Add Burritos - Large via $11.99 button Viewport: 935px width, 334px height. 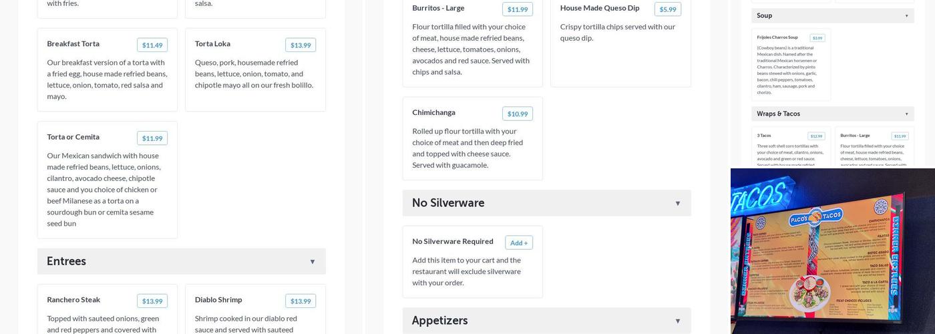(518, 9)
